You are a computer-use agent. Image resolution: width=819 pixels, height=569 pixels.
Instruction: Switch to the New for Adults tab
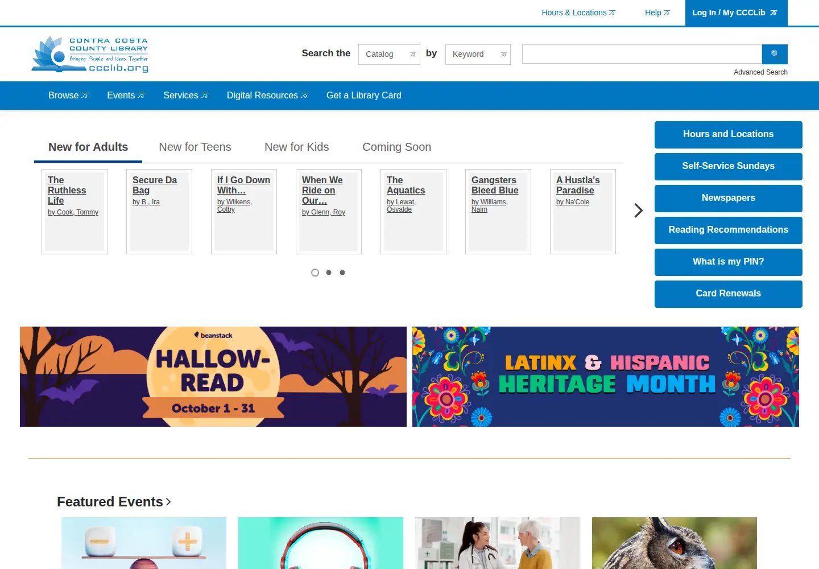click(88, 147)
